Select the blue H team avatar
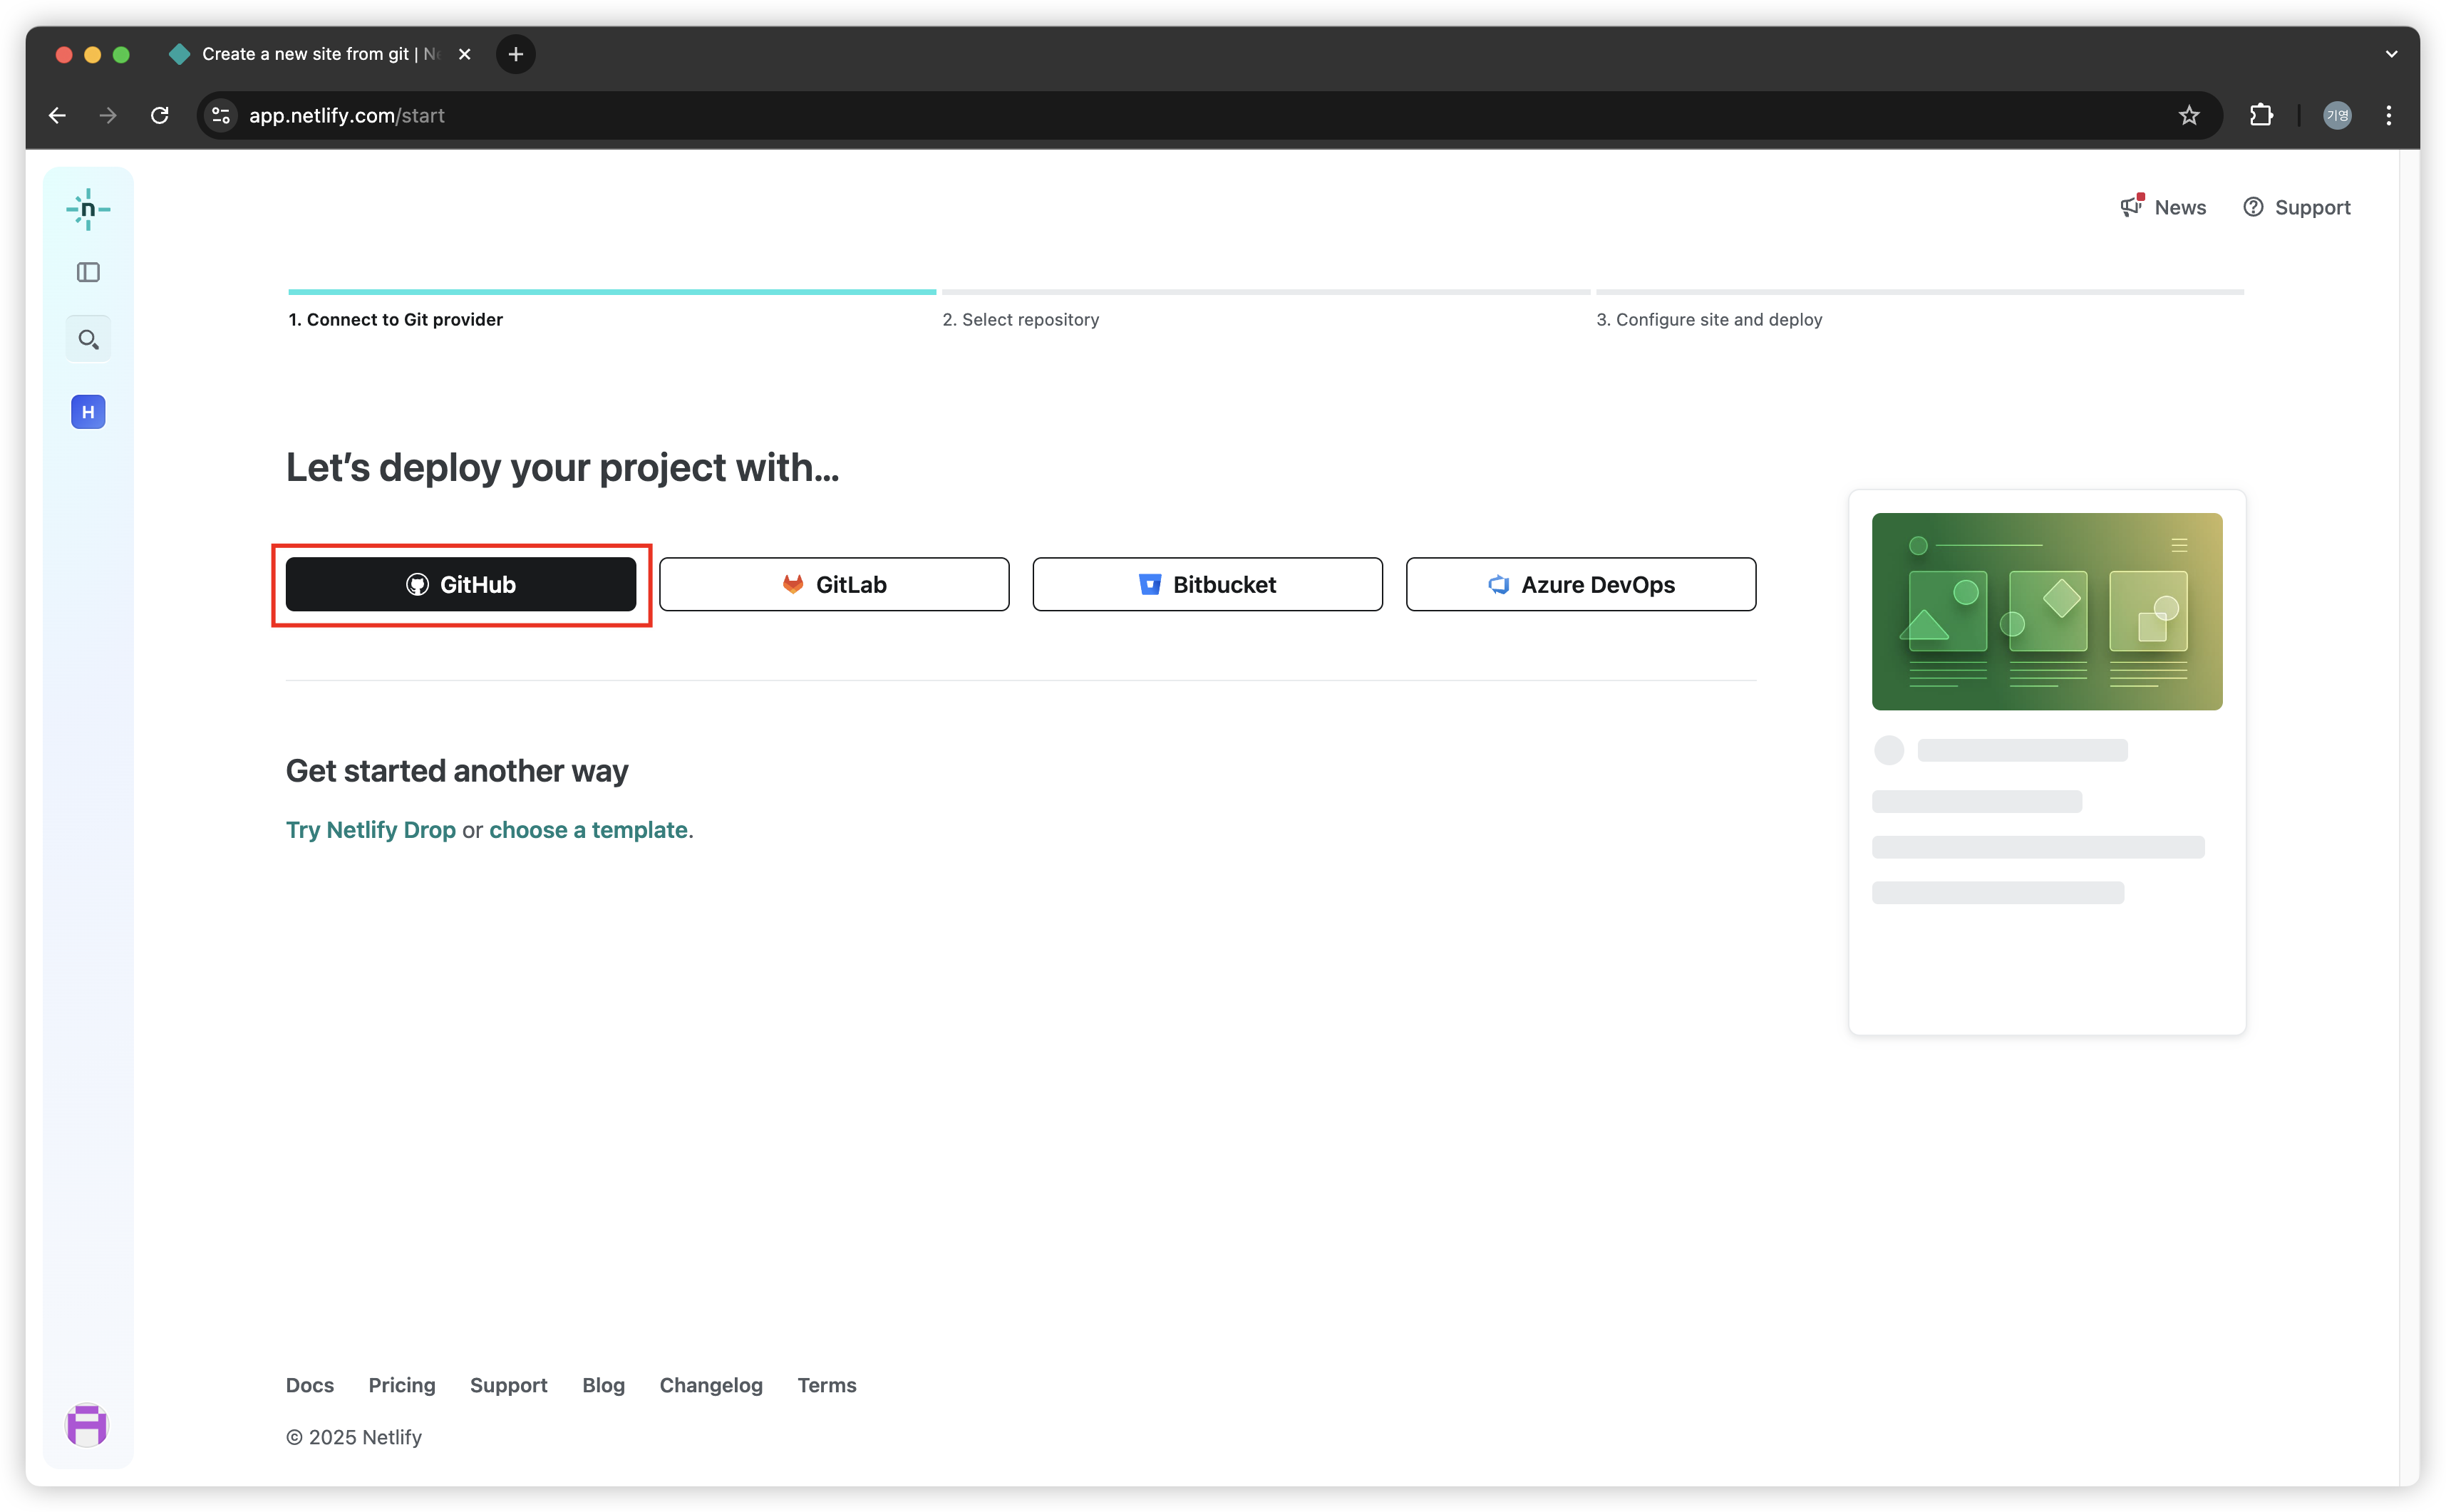 [x=88, y=412]
